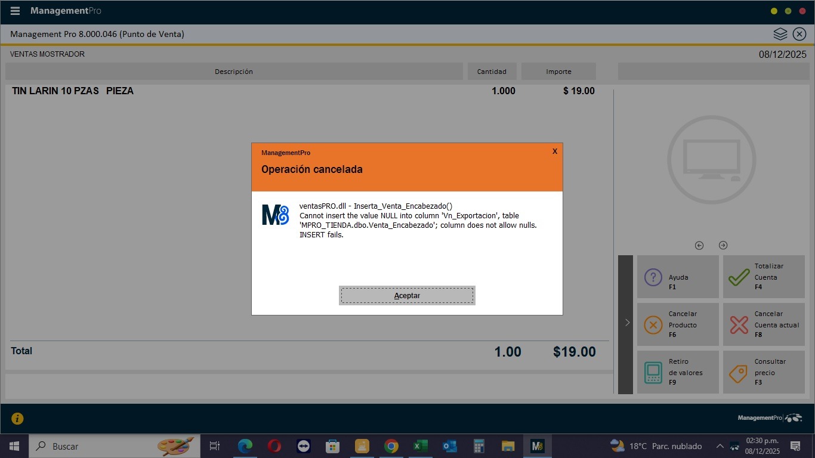
Task: Click Consultar precio F3 tag button
Action: point(764,372)
